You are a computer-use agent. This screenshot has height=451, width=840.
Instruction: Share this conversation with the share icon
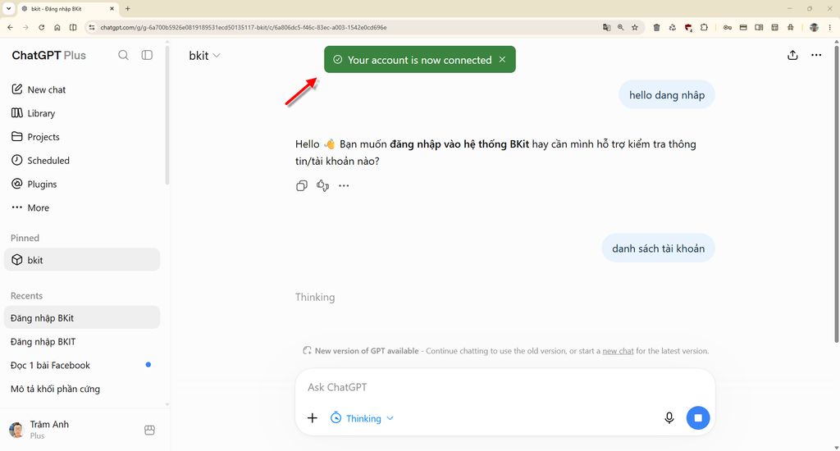[x=792, y=55]
